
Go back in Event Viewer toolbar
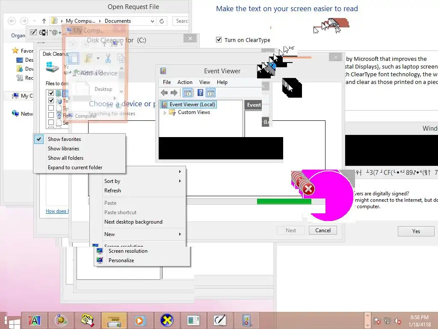(x=164, y=93)
